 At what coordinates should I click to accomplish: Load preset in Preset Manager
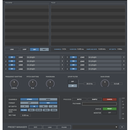click(50, 127)
